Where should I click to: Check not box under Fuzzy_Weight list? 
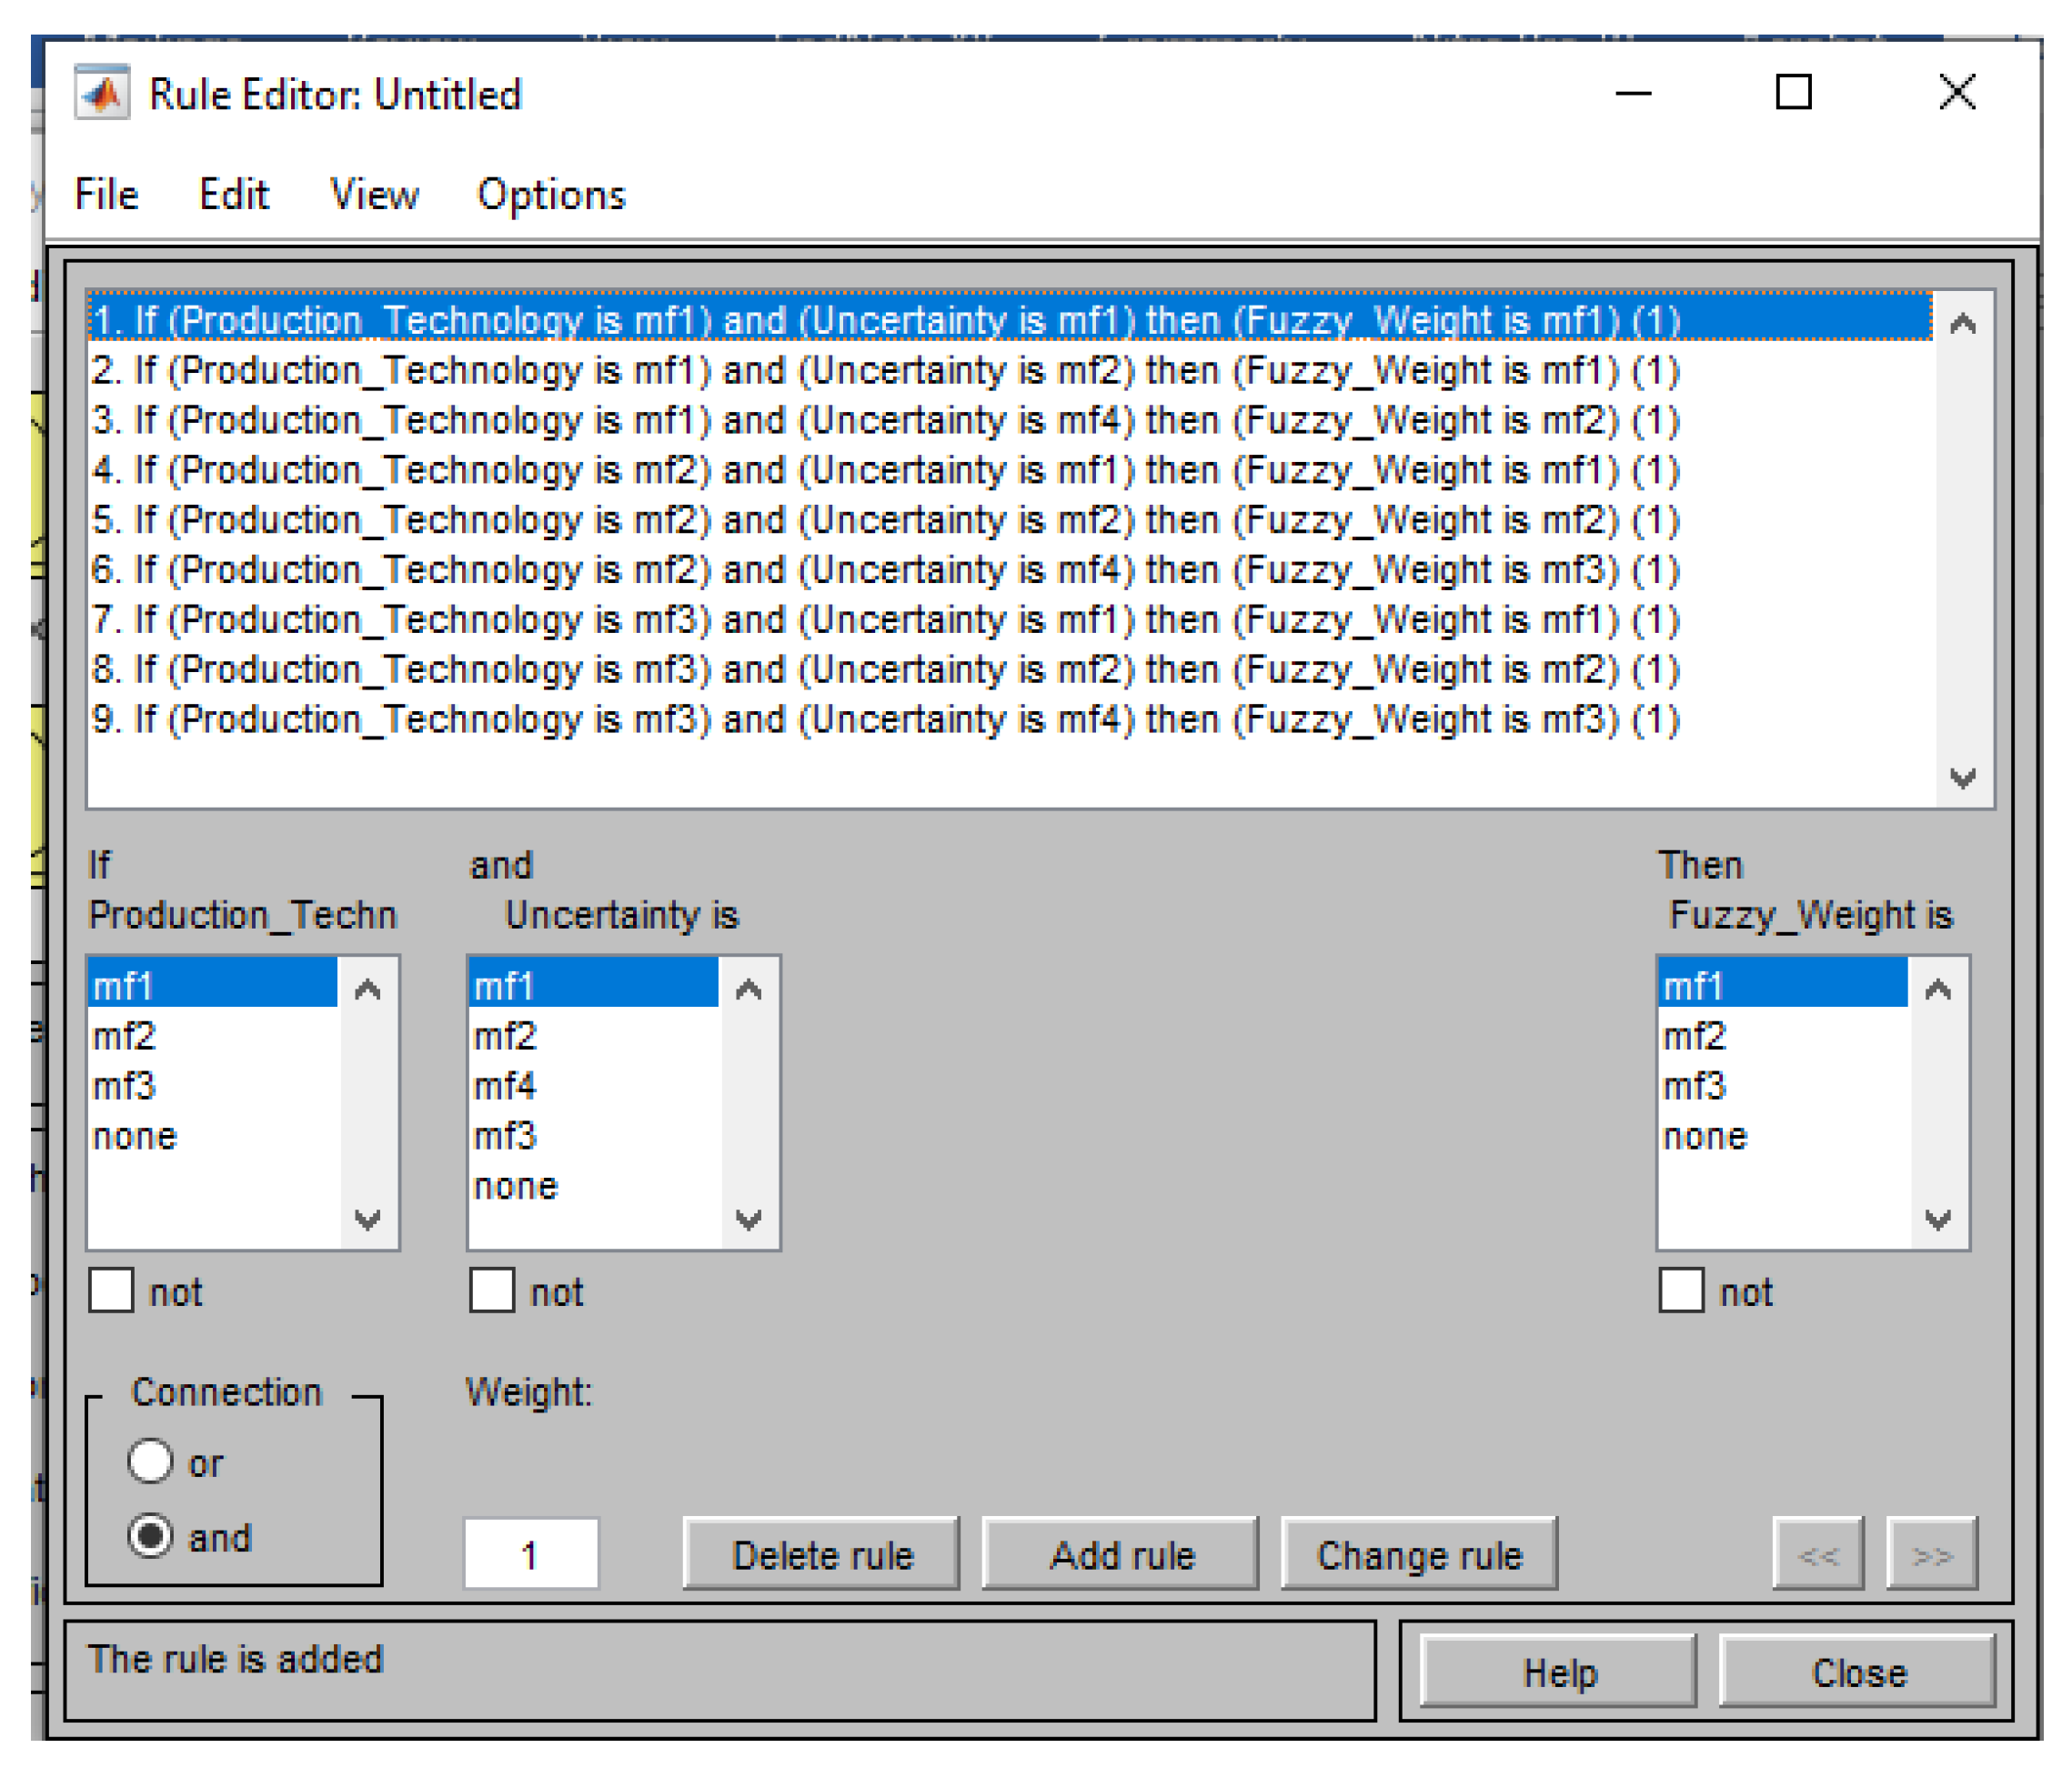[1681, 1291]
